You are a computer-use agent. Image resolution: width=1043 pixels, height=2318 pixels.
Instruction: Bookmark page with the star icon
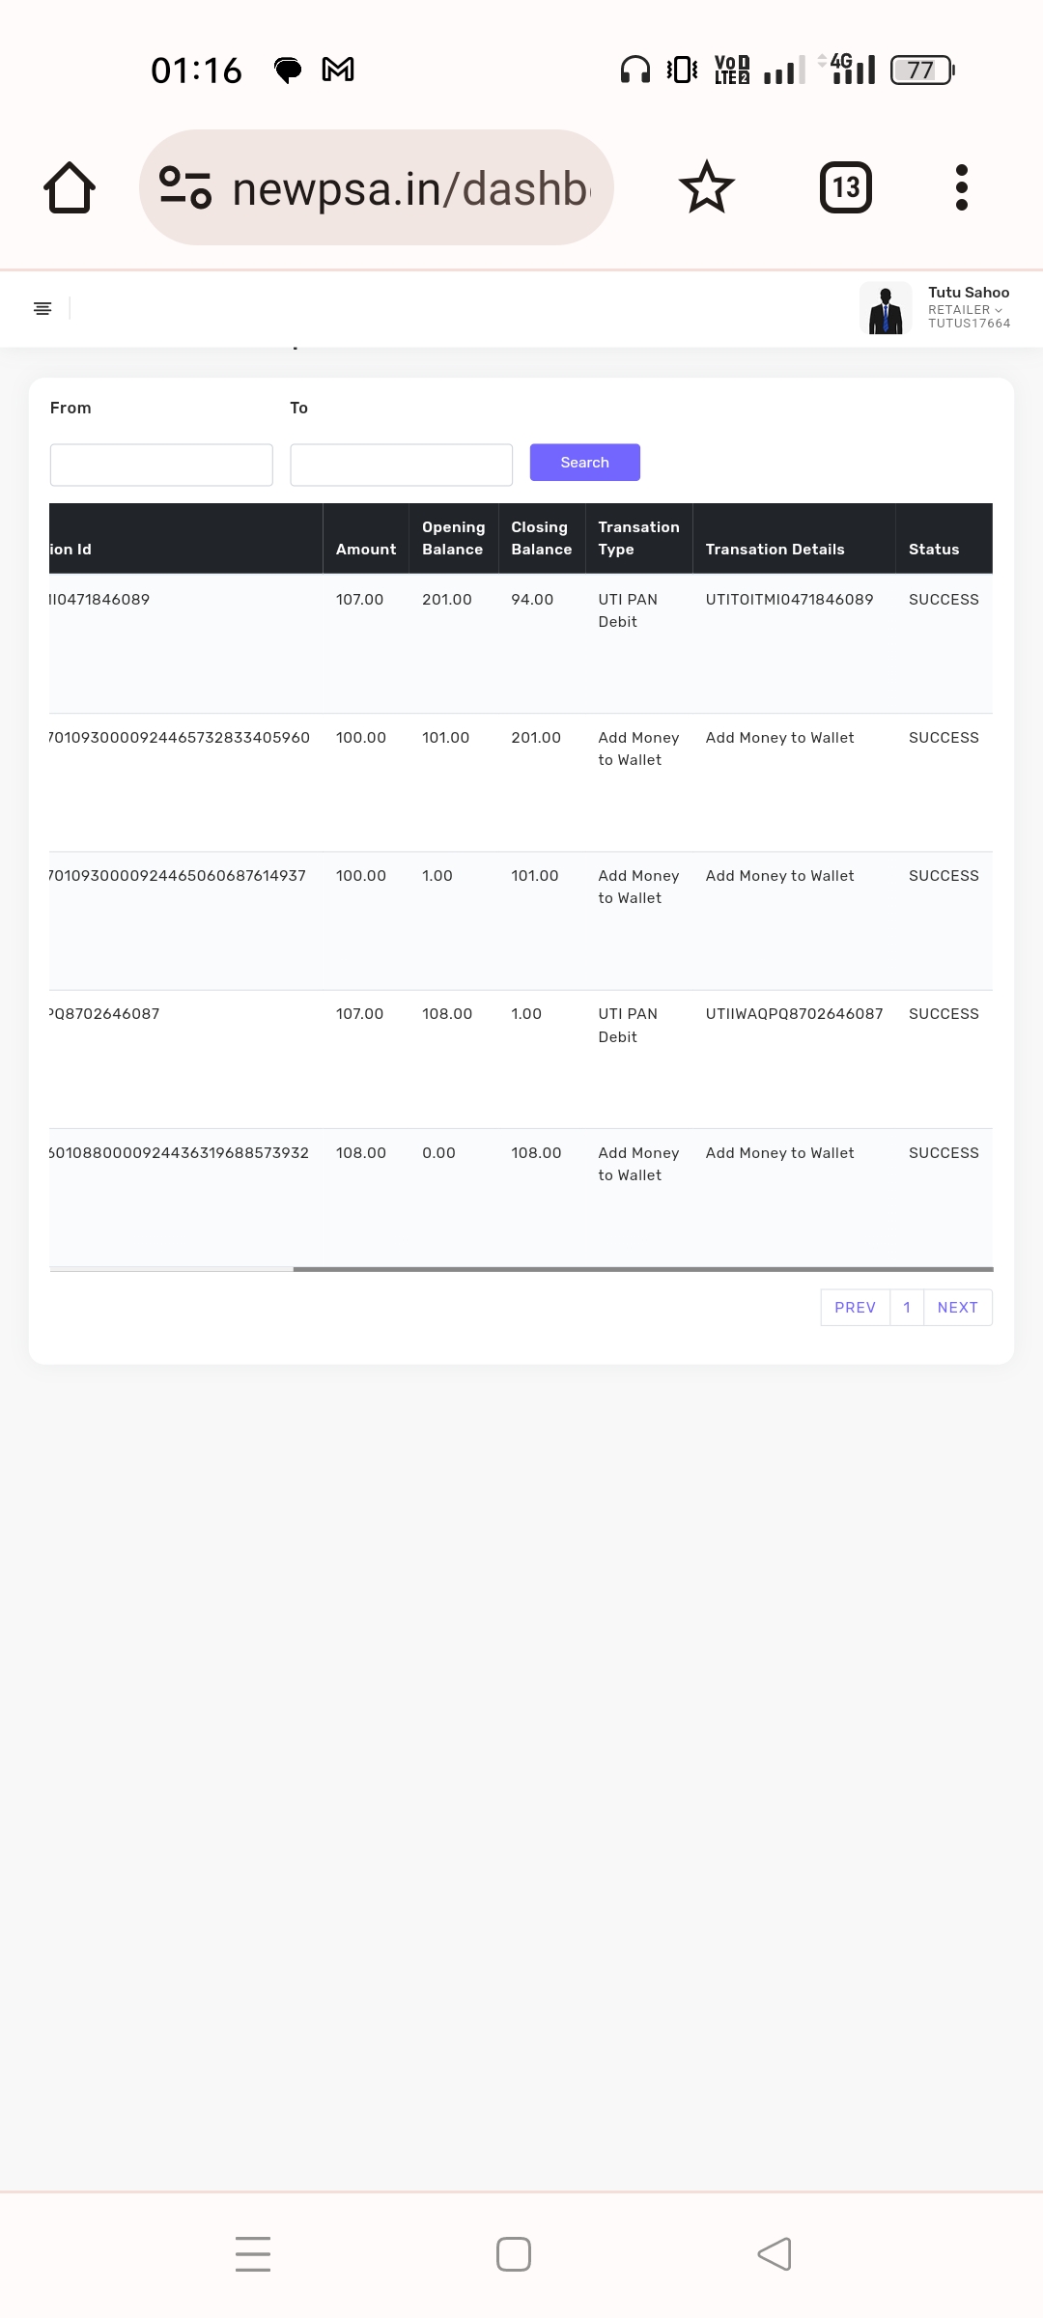(x=707, y=187)
